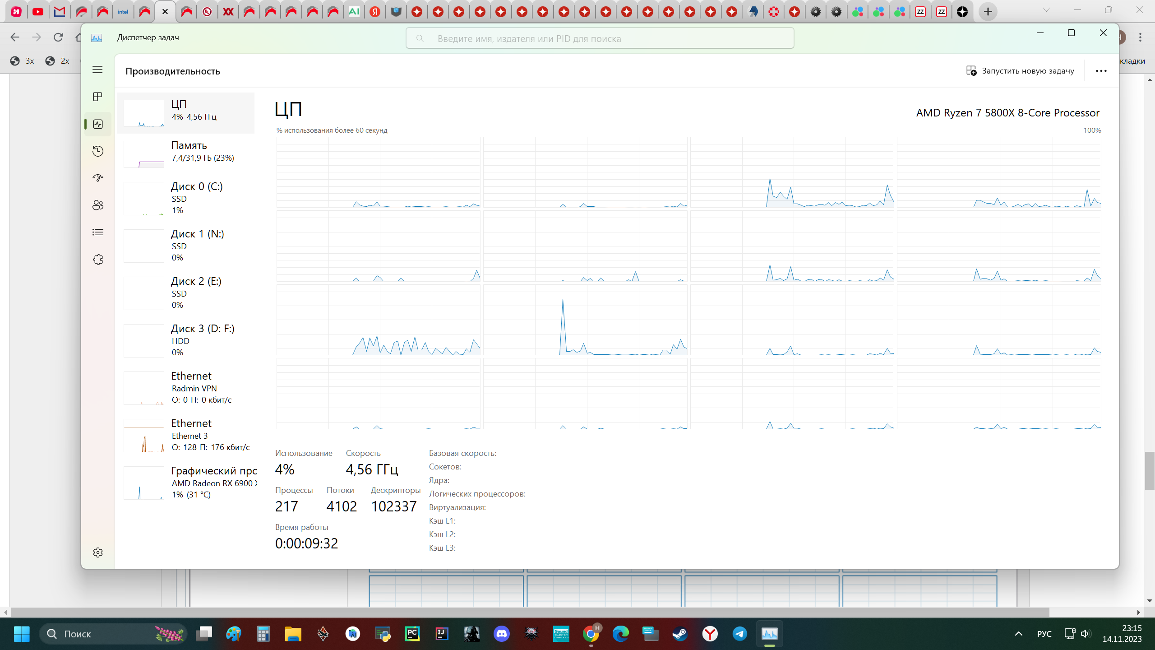This screenshot has height=650, width=1155.
Task: Open Services puzzle-piece sidebar icon
Action: click(97, 260)
